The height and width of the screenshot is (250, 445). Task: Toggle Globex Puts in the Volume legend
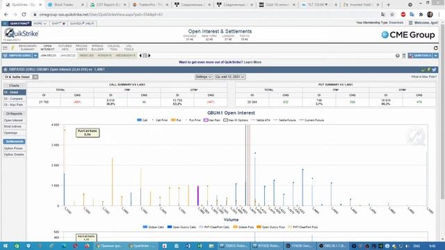pos(243,227)
